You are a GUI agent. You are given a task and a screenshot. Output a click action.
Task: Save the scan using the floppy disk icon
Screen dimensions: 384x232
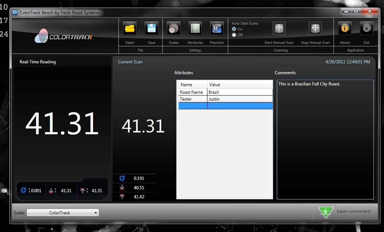tap(151, 28)
